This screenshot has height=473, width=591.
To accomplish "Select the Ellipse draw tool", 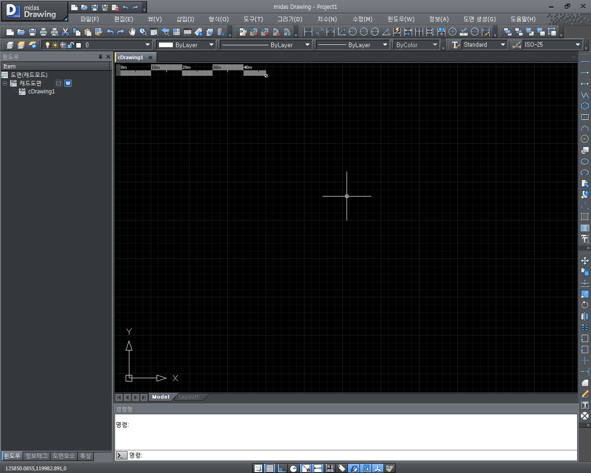I will click(x=585, y=161).
